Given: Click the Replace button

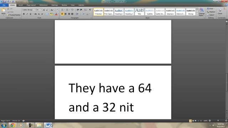Looking at the screenshot, I should 211,12.
